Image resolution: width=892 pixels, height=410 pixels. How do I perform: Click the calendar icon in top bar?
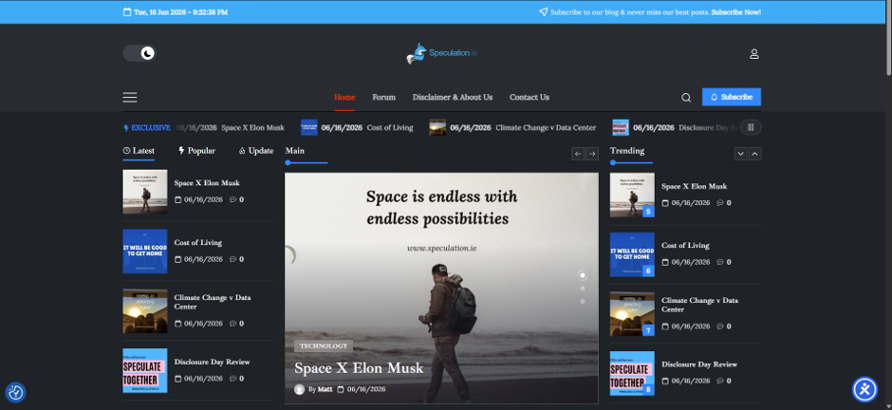click(127, 12)
